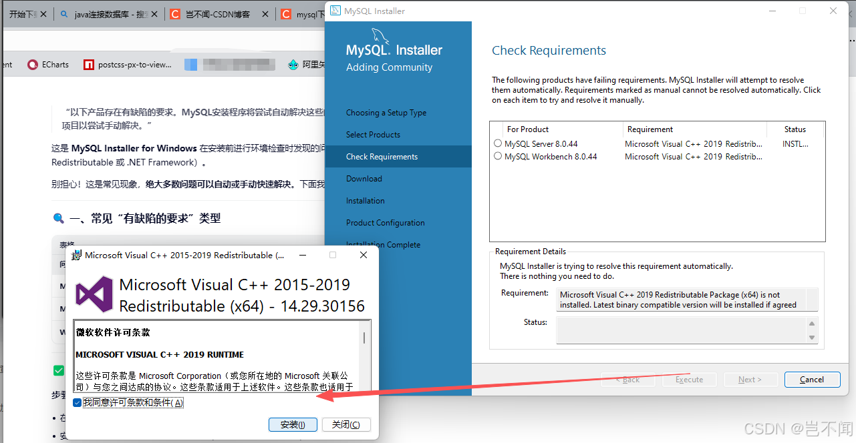Click the 安装(I) install button
This screenshot has height=443, width=856.
[293, 424]
